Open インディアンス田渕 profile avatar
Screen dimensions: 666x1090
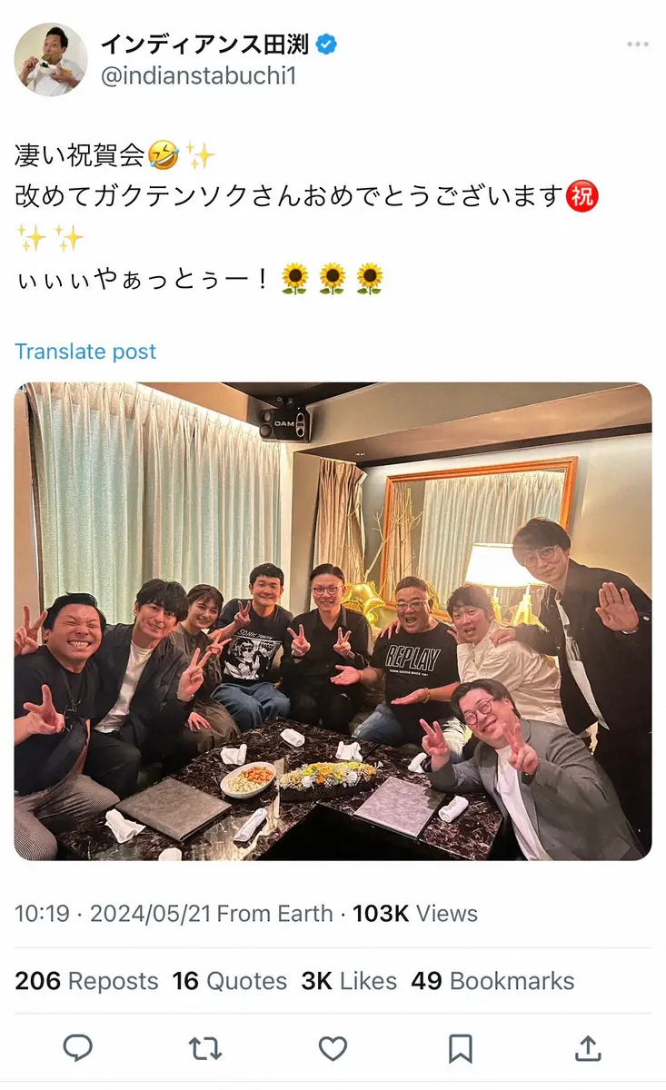tap(51, 60)
